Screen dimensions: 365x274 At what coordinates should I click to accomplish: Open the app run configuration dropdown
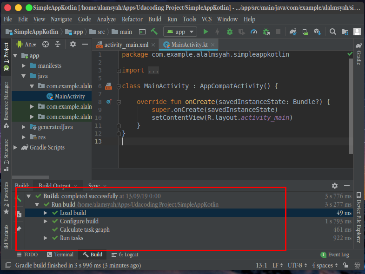[180, 32]
